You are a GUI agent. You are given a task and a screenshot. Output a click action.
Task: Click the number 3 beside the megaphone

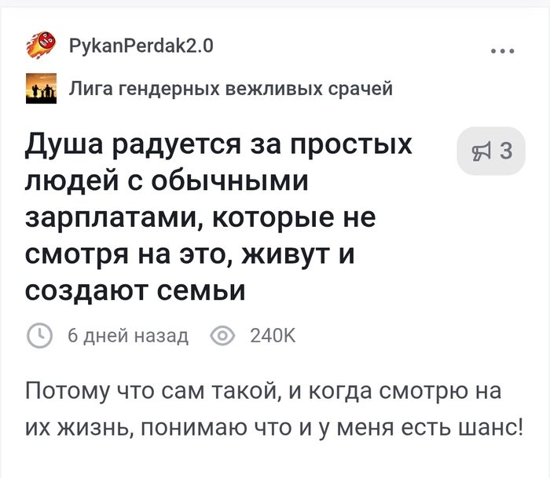click(506, 151)
